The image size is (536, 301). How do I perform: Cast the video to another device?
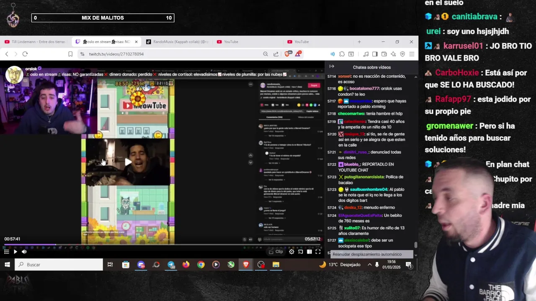300,252
